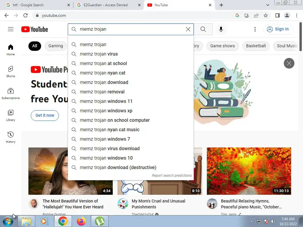Open Library in the sidebar
The width and height of the screenshot is (303, 227).
[x=11, y=116]
